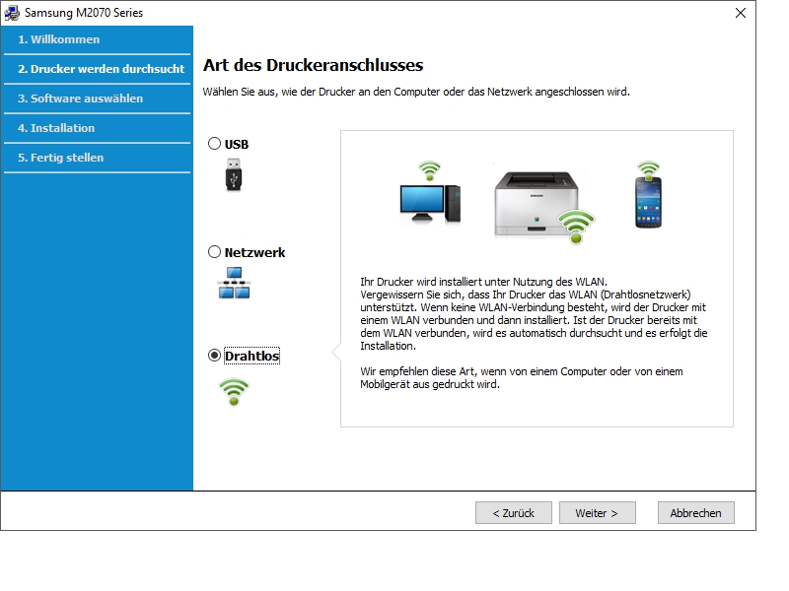Click the Wi-Fi signal icon above the smartphone
Image resolution: width=789 pixels, height=591 pixels.
pyautogui.click(x=648, y=169)
